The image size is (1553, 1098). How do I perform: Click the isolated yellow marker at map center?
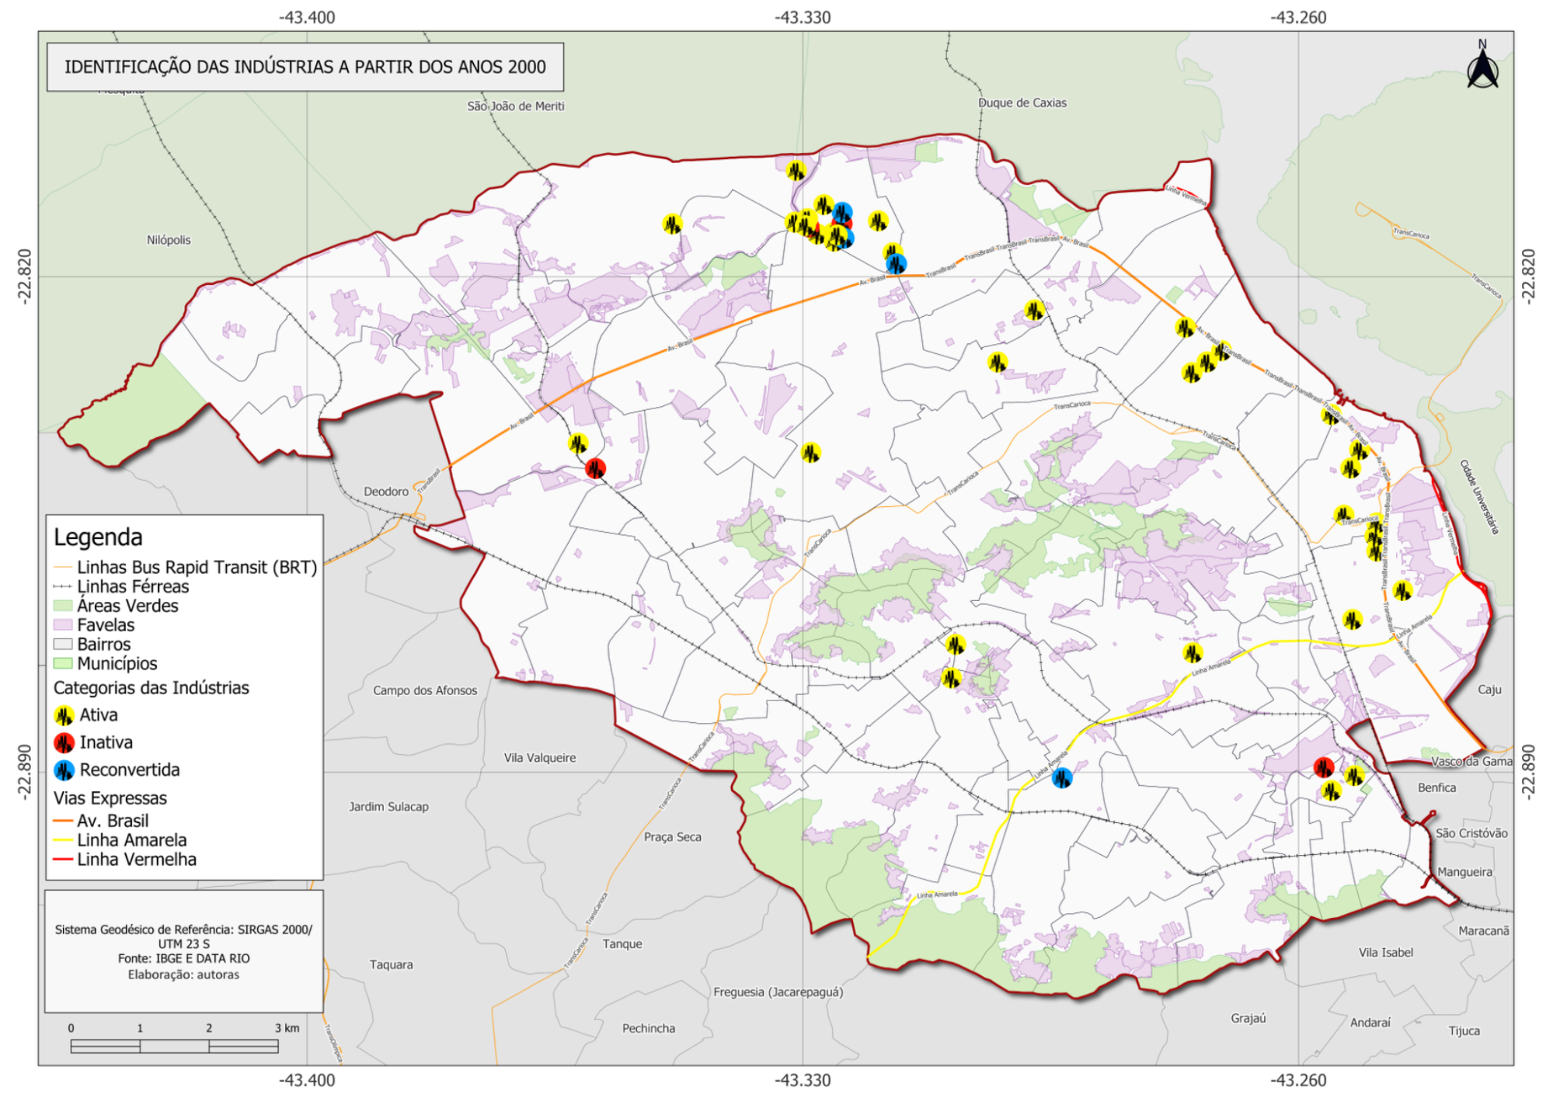pyautogui.click(x=810, y=453)
